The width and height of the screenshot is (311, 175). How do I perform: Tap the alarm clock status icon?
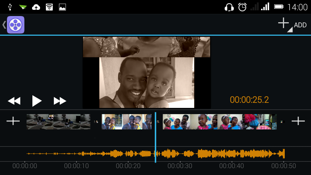(242, 7)
